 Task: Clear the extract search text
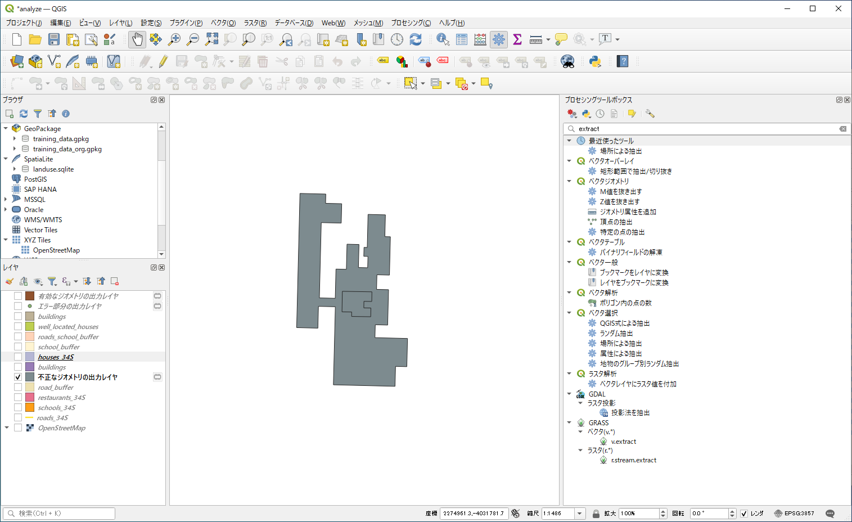[843, 128]
